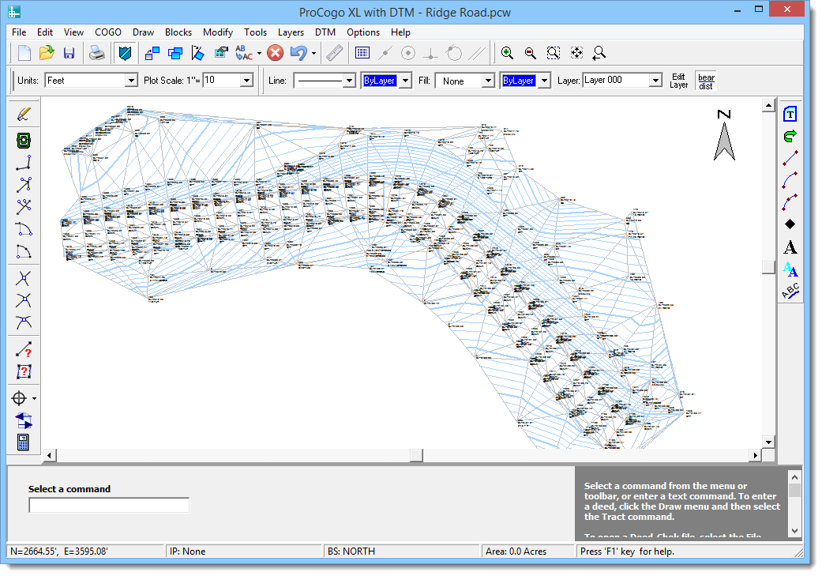822x576 pixels.
Task: Open the Draw menu
Action: click(x=143, y=32)
